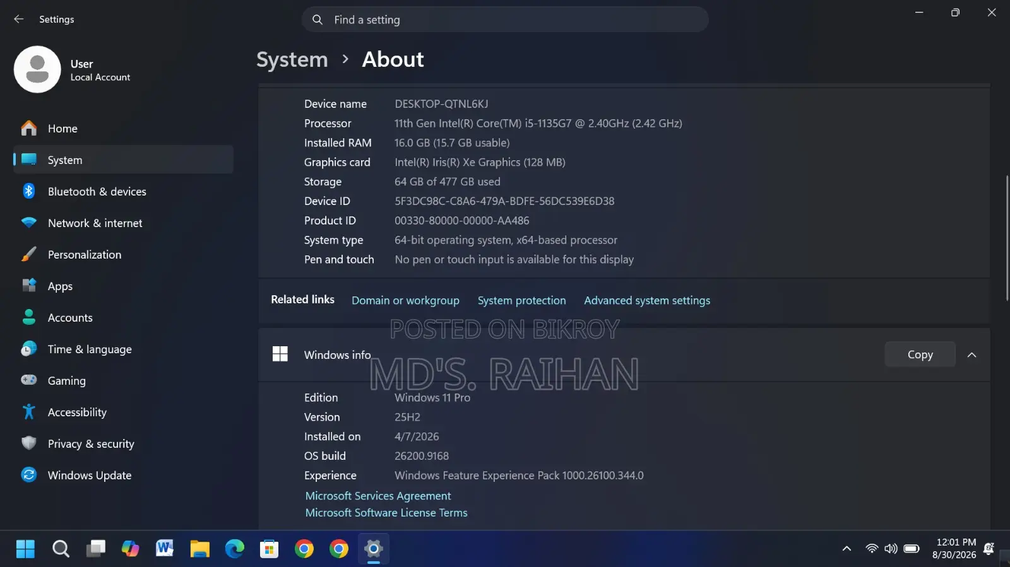
Task: Open Accessibility settings page
Action: click(124, 412)
